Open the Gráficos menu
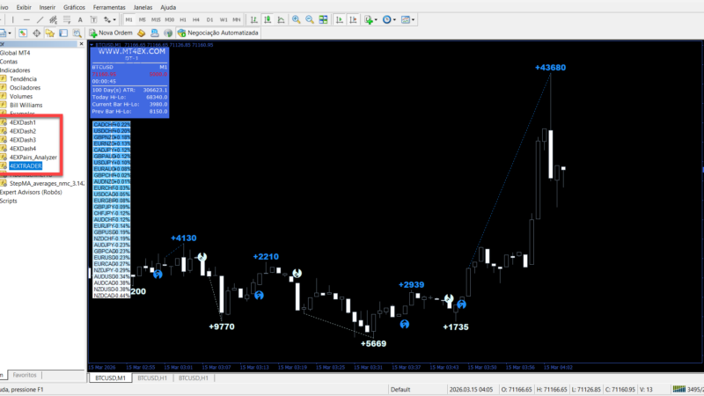 pos(74,7)
